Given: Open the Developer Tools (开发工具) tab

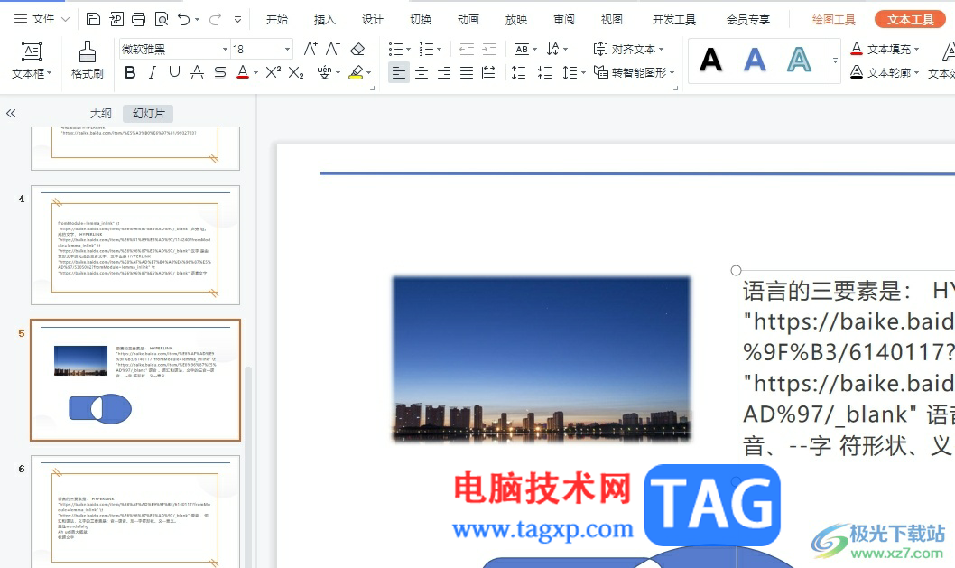Looking at the screenshot, I should (674, 20).
